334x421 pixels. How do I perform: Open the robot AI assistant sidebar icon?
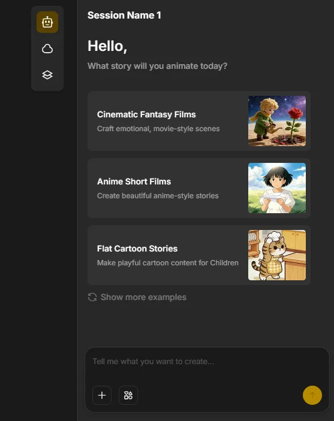point(47,22)
